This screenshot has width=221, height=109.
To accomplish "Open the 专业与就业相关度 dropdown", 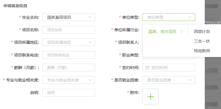I will click(x=69, y=80).
